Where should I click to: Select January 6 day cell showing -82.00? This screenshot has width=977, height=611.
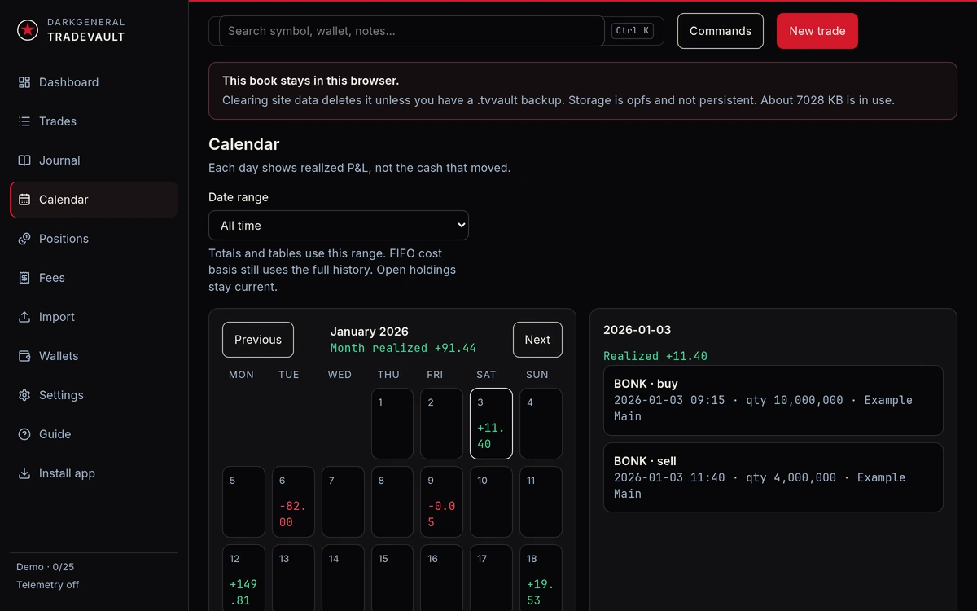click(x=293, y=502)
